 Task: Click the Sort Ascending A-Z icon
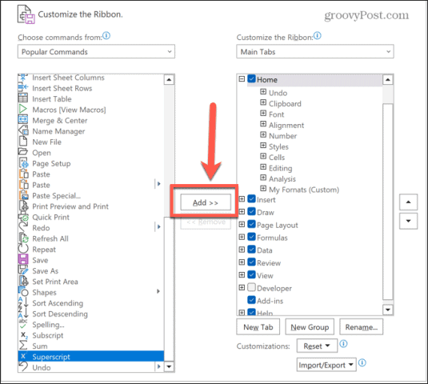point(23,302)
